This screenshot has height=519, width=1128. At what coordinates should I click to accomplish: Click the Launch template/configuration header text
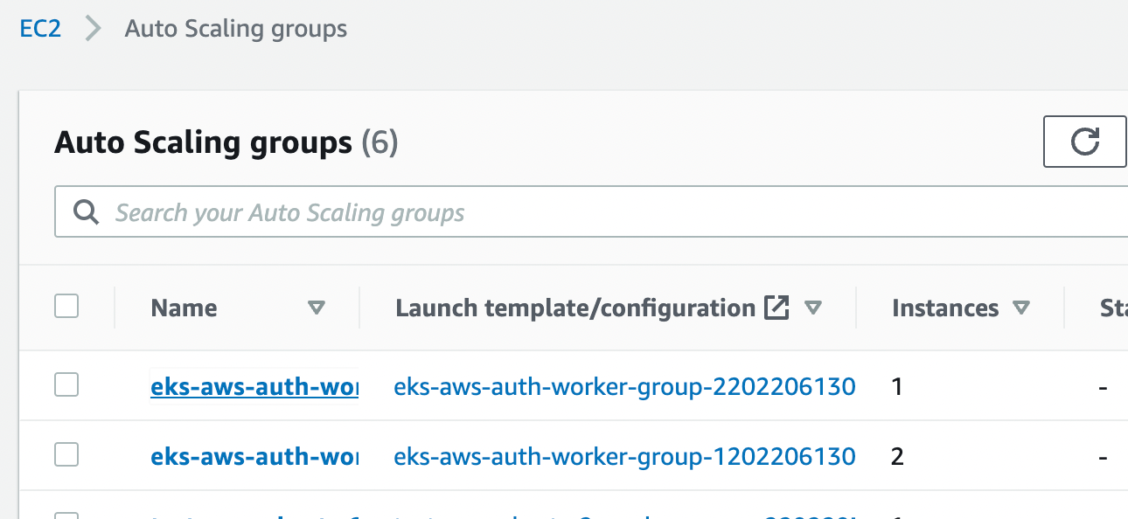pos(575,308)
